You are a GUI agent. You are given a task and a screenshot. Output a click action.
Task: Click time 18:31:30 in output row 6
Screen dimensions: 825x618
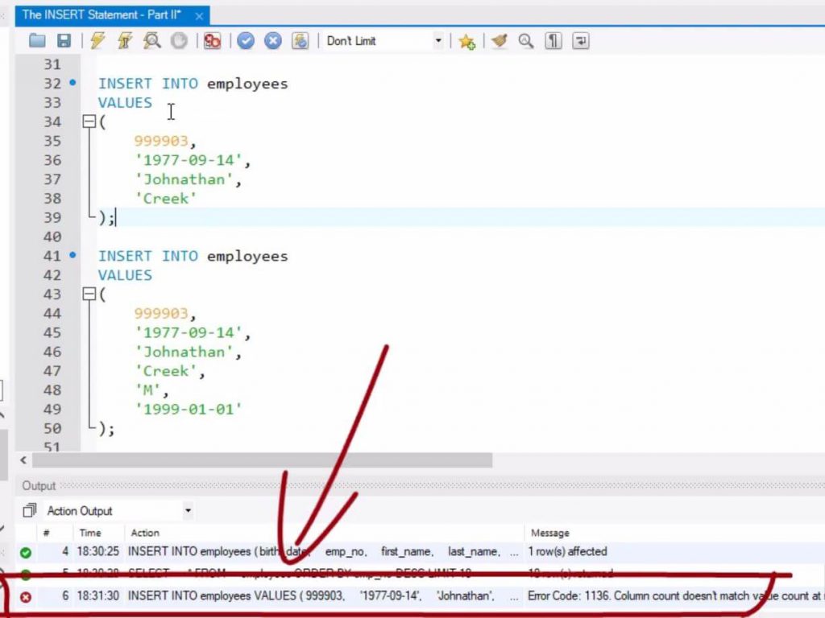(97, 596)
